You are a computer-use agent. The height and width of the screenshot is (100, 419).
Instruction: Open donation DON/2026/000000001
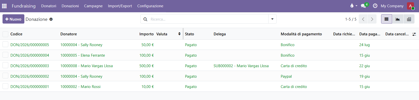[30, 86]
